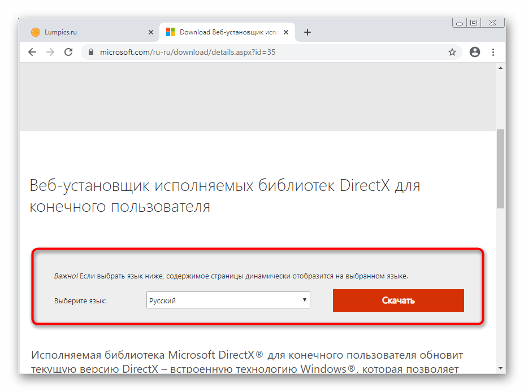Image resolution: width=524 pixels, height=392 pixels.
Task: Open the Русский language dropdown
Action: tap(228, 300)
